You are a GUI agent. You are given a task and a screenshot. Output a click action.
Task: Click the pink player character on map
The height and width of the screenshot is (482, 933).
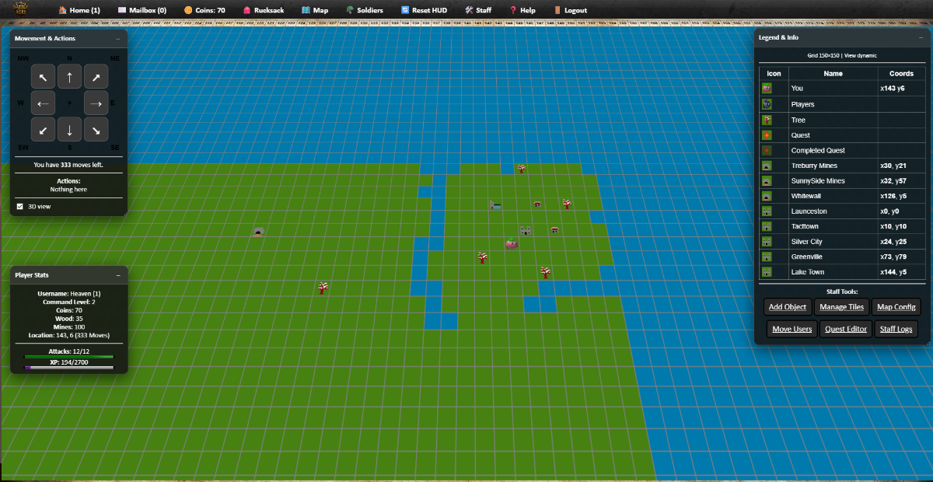tap(511, 244)
